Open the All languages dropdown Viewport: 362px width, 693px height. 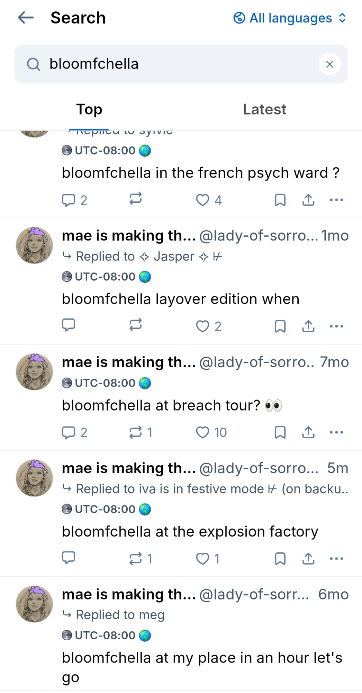[x=290, y=18]
